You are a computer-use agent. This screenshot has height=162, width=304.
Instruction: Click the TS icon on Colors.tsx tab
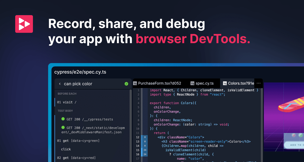tap(225, 83)
